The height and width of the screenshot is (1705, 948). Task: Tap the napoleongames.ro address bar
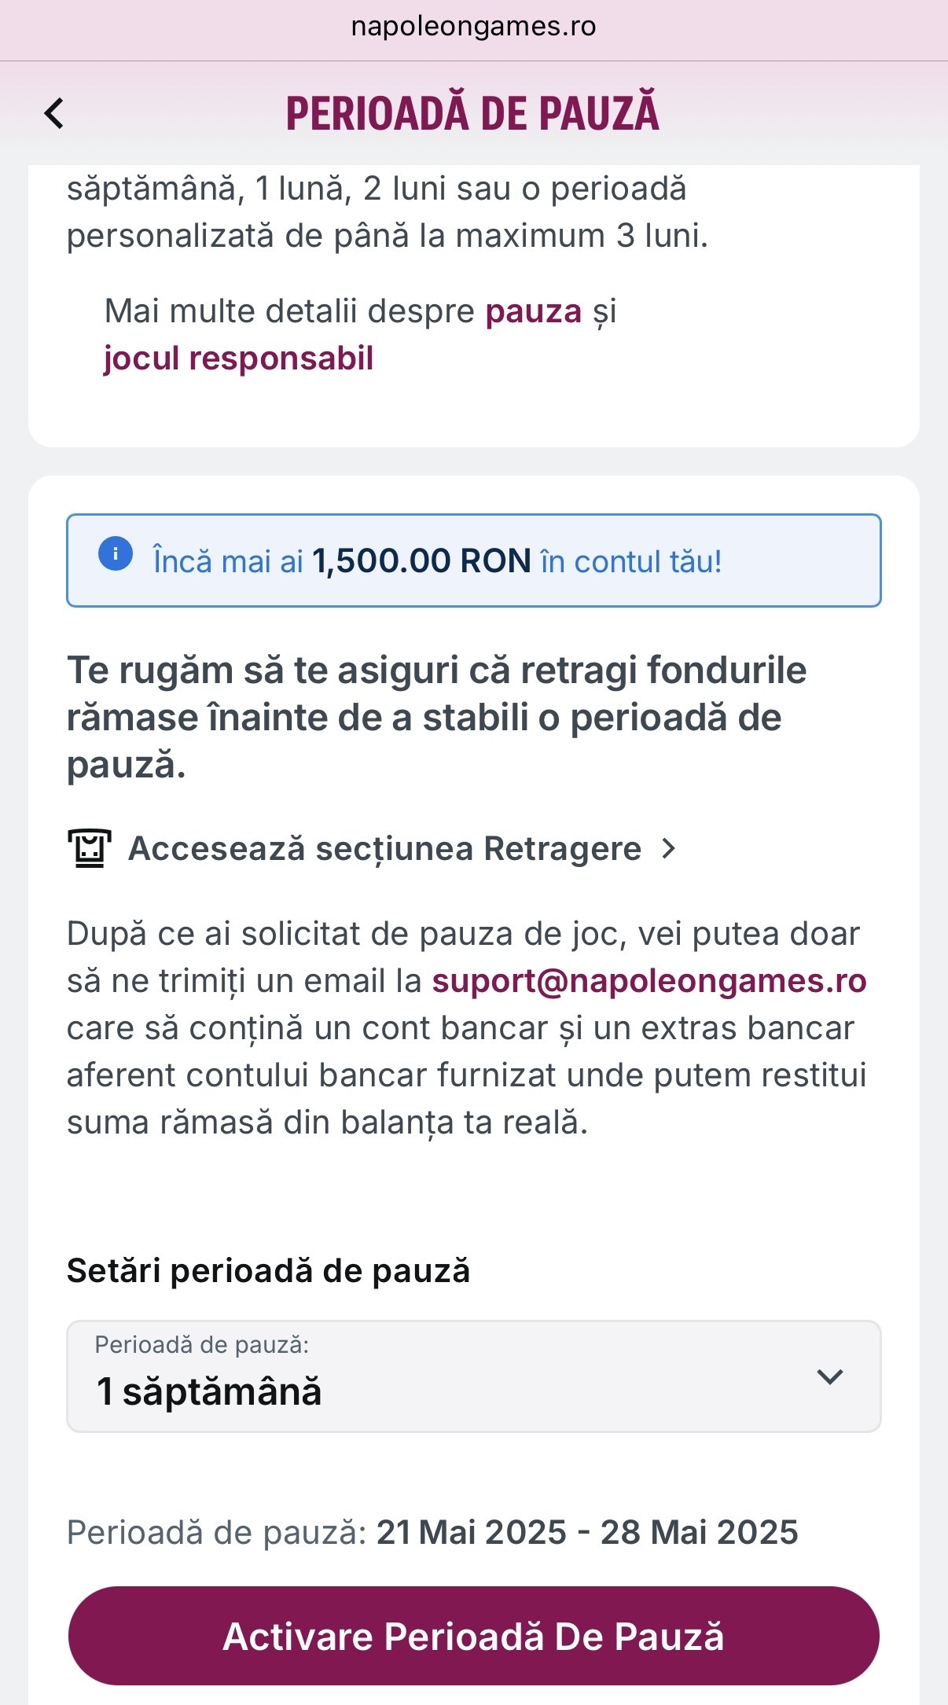[x=474, y=27]
